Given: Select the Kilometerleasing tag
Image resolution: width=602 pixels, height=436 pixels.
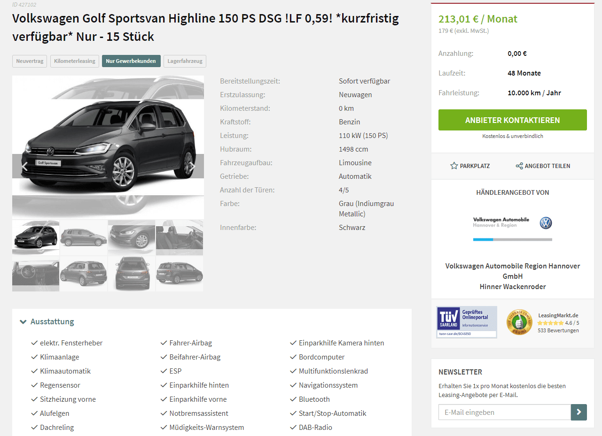Looking at the screenshot, I should (75, 61).
